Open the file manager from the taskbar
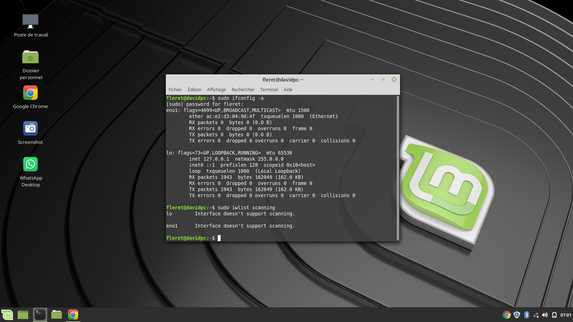573x322 pixels. pos(57,315)
